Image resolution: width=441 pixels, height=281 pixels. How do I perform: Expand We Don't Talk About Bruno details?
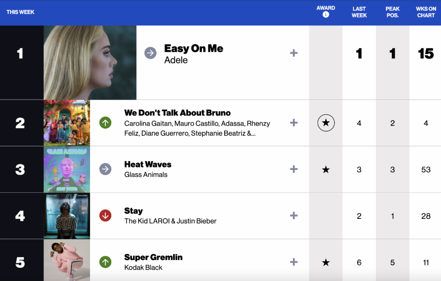click(294, 123)
